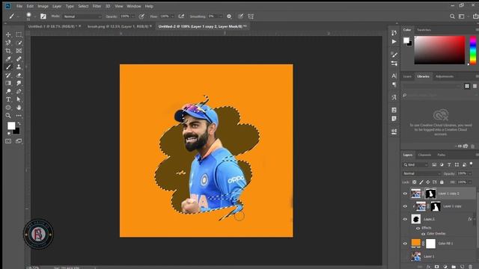479x269 pixels.
Task: Select the Hand tool
Action: 19,108
